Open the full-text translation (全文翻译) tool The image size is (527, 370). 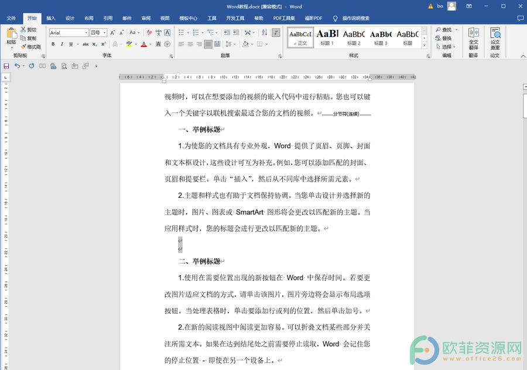[473, 39]
